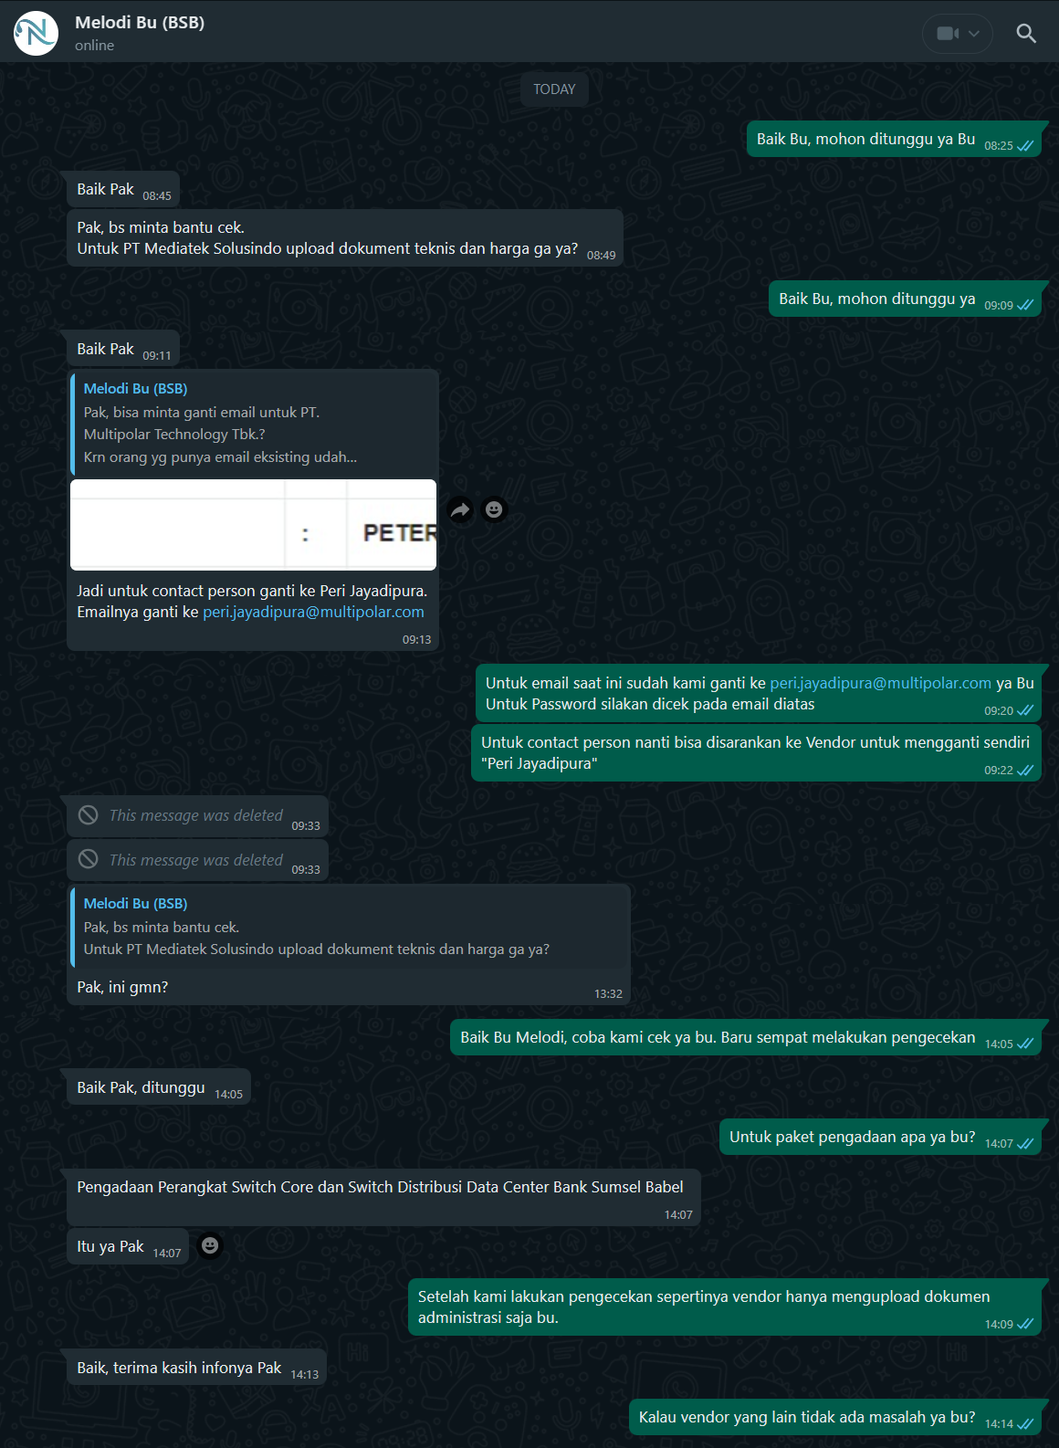Jump to quoted Mediatek Solusindo message
1059x1448 pixels.
pyautogui.click(x=350, y=927)
